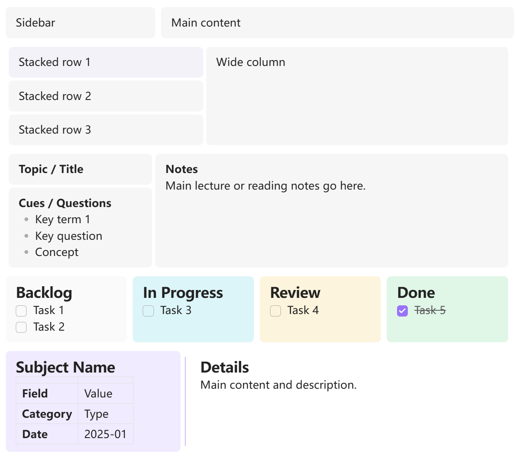Screen dimensions: 519x458
Task: Click the Topic / Title heading
Action: coord(51,169)
